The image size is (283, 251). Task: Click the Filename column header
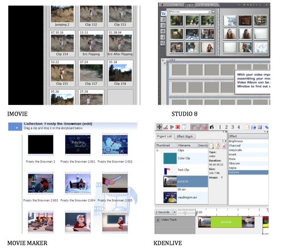point(187,145)
